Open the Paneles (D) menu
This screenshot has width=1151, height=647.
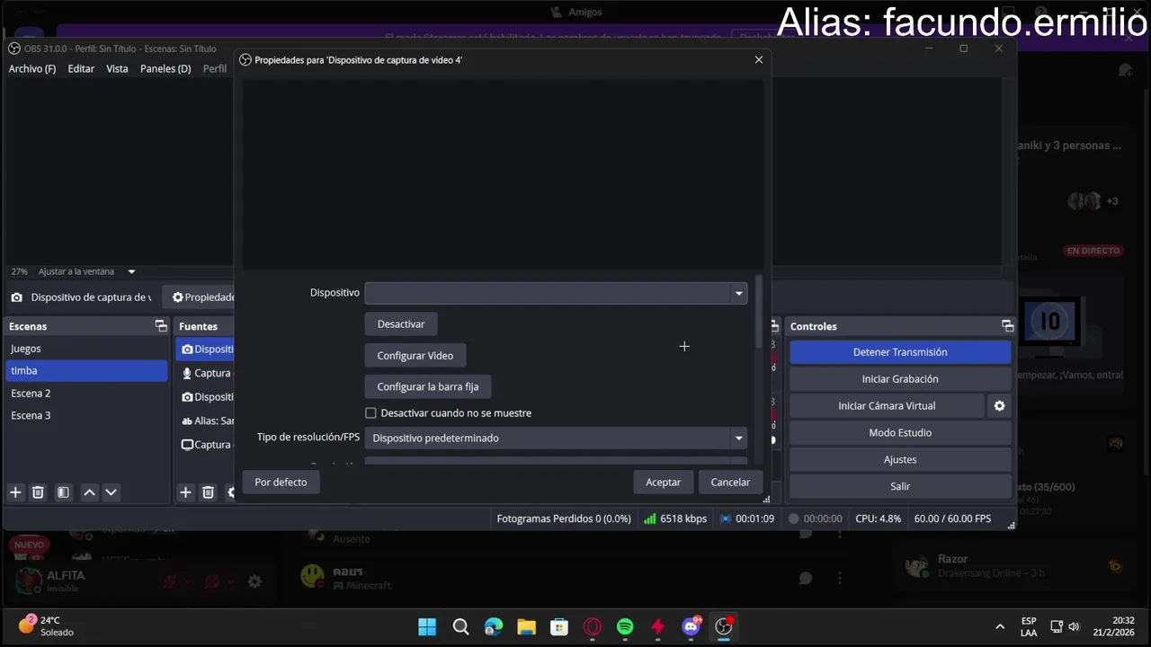165,69
